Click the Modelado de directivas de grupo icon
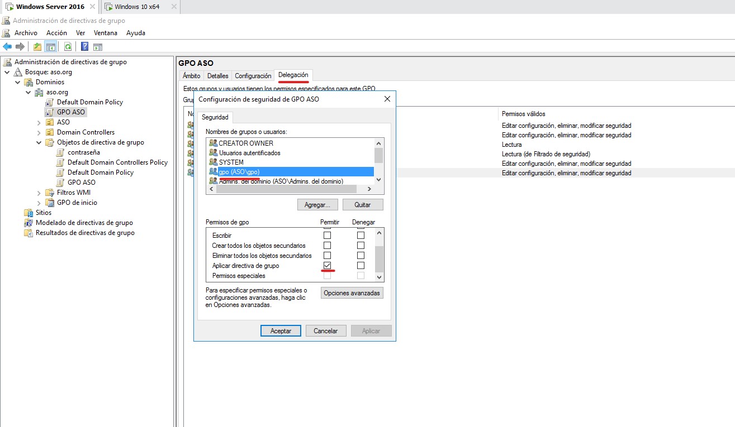This screenshot has width=735, height=427. 29,223
